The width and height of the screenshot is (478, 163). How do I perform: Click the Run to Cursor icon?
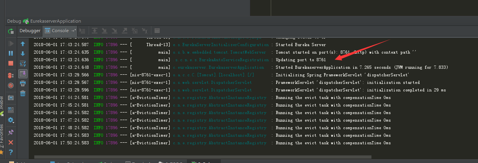point(145,31)
